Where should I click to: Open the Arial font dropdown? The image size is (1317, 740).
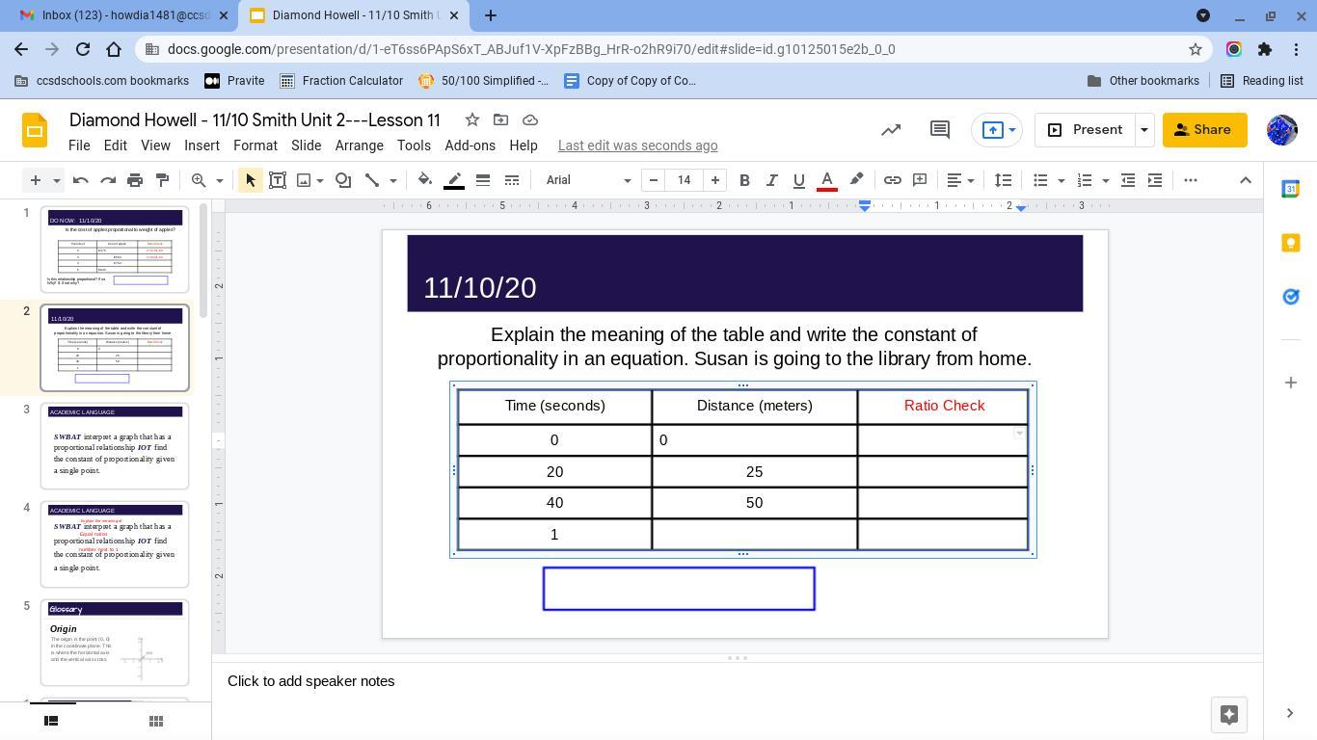tap(588, 180)
